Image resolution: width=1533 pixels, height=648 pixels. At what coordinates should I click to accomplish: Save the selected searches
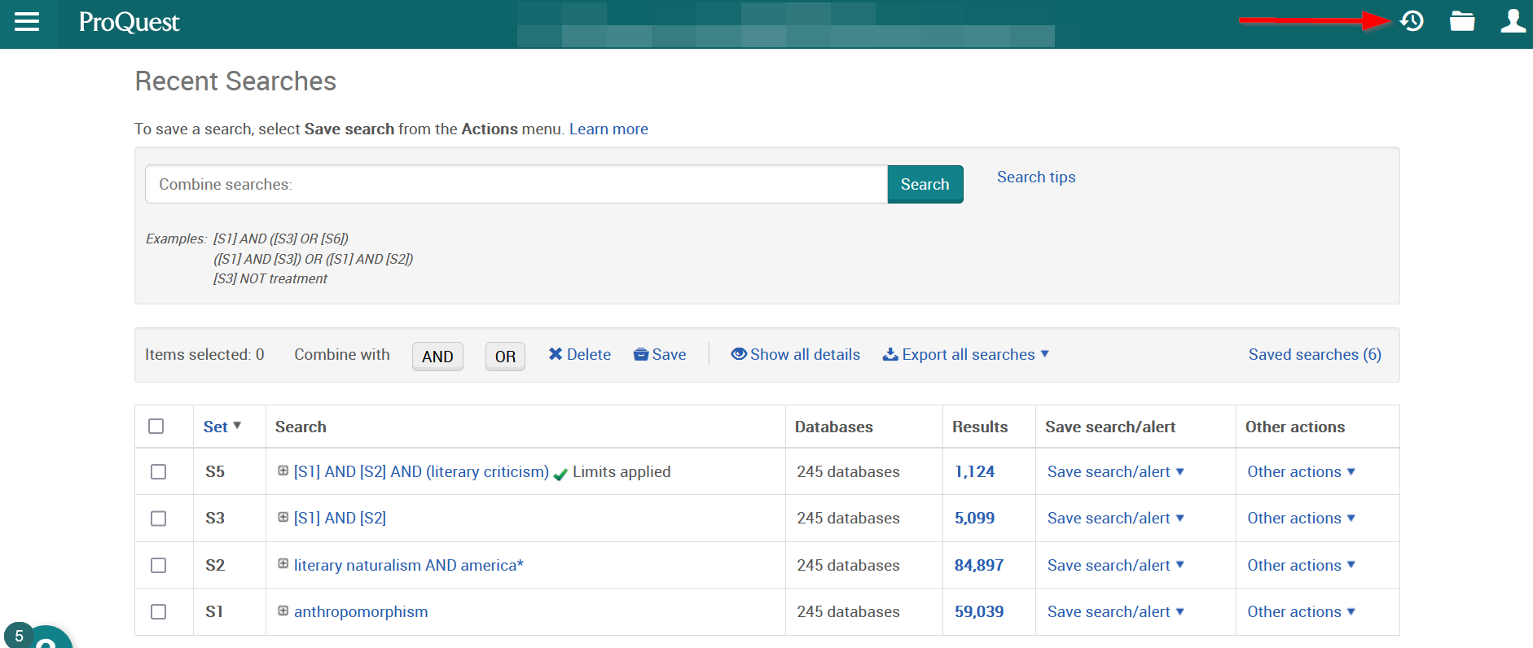(x=660, y=354)
